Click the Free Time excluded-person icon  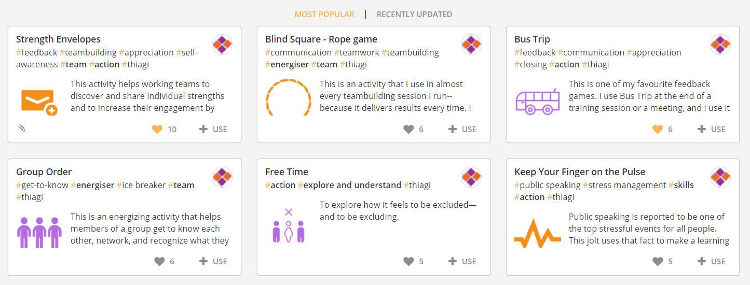coord(289,226)
